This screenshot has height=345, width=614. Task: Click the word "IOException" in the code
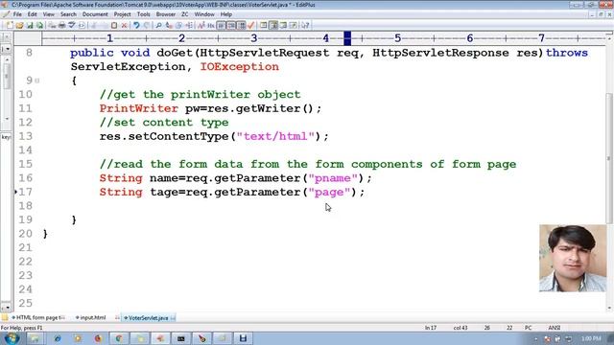click(239, 67)
